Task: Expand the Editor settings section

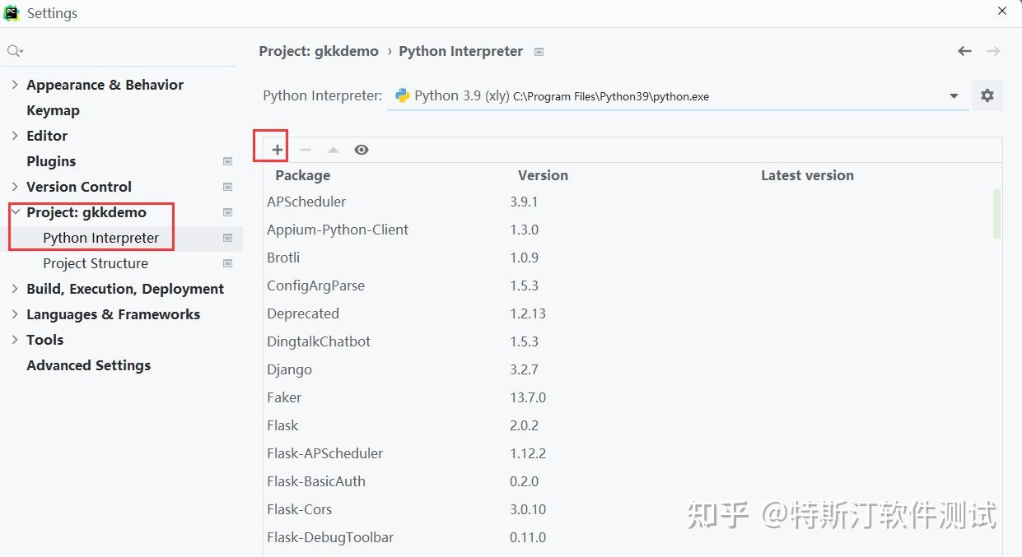Action: pyautogui.click(x=15, y=136)
